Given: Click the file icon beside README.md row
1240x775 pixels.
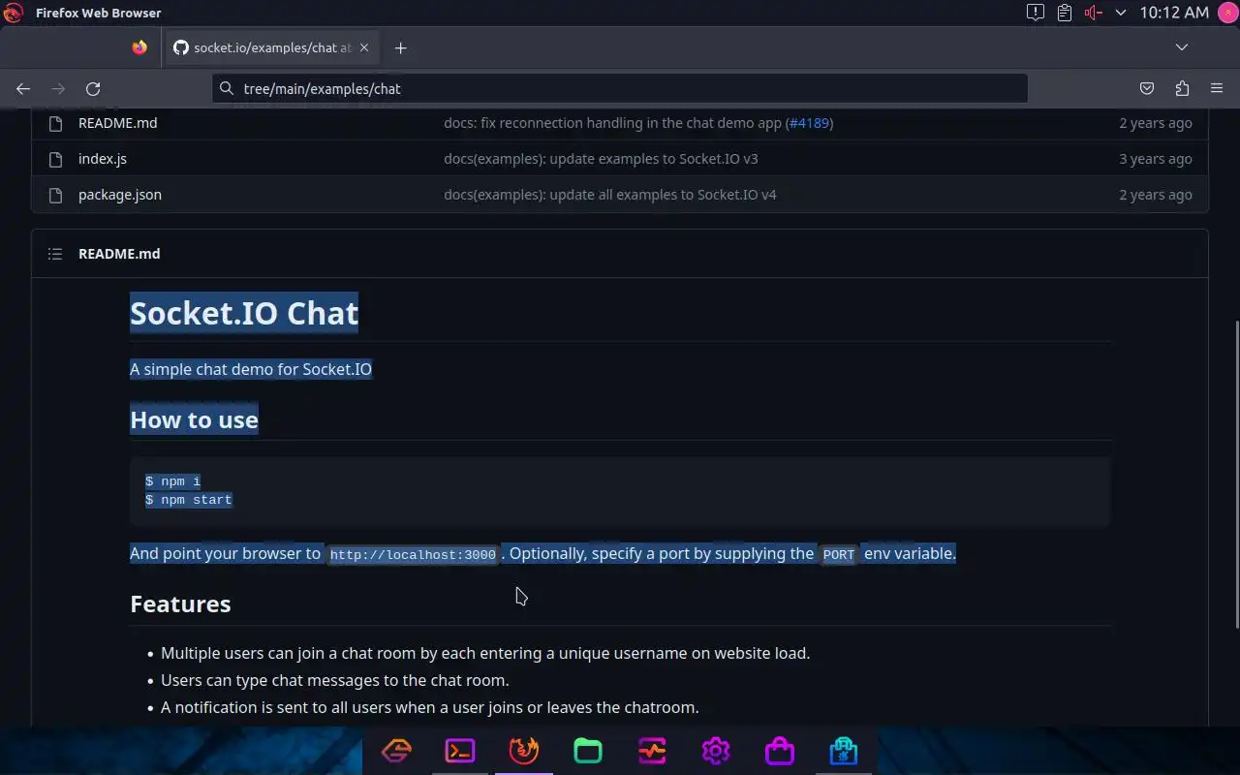Looking at the screenshot, I should (55, 123).
